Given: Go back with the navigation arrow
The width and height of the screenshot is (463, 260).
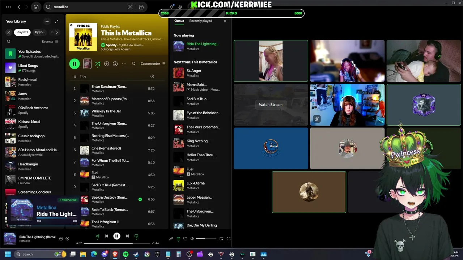Looking at the screenshot, I should pyautogui.click(x=19, y=7).
